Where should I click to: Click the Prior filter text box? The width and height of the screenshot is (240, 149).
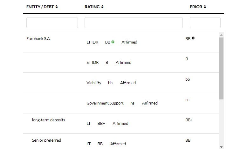205,23
